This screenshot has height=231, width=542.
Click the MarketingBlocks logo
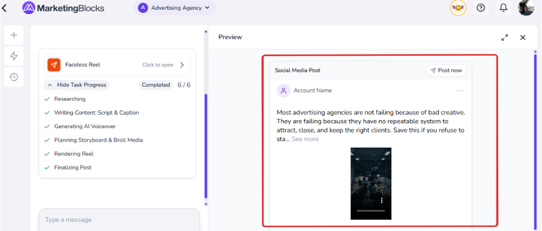[x=63, y=8]
